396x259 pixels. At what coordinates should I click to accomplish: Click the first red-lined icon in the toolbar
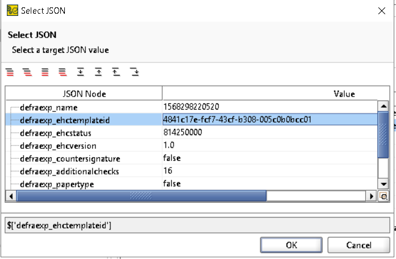point(10,72)
